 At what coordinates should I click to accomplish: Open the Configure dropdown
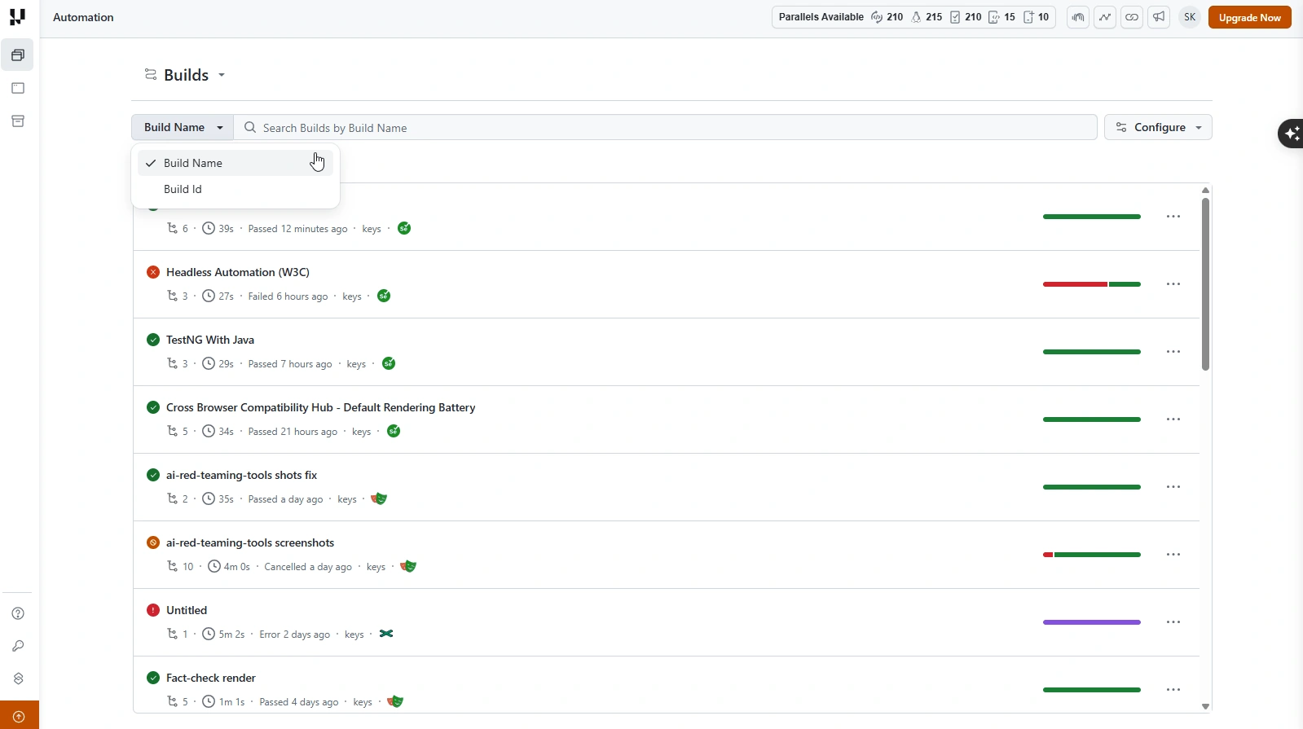pyautogui.click(x=1158, y=127)
